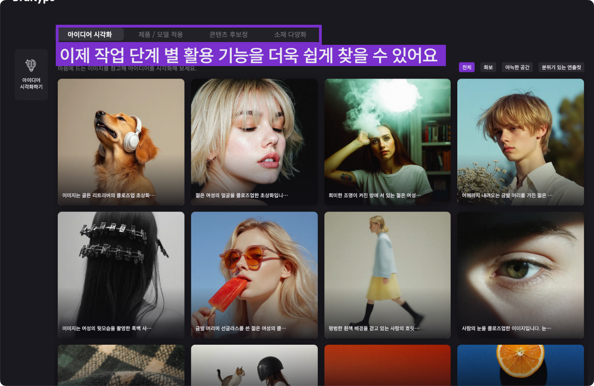Open the 아이디어 시각화하기 sidebar icon

click(31, 74)
